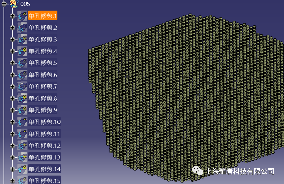
Task: Select the 单孔修剪.7 label
Action: (x=43, y=86)
